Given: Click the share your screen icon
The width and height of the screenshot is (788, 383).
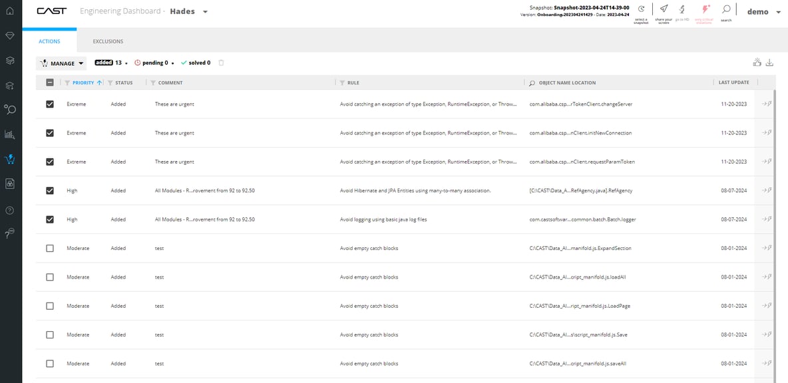Looking at the screenshot, I should tap(664, 9).
